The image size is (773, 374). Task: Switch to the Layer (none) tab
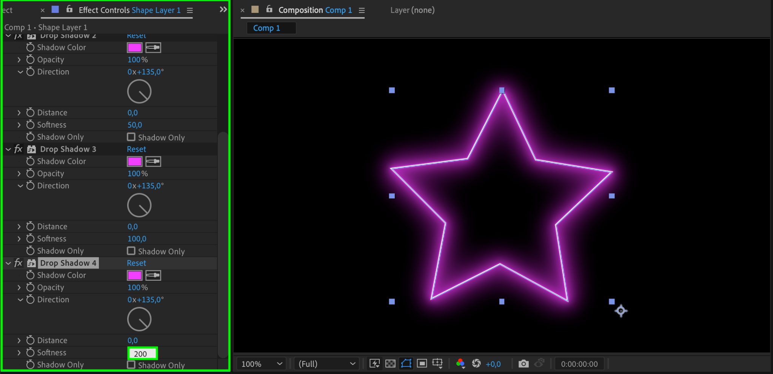point(412,10)
